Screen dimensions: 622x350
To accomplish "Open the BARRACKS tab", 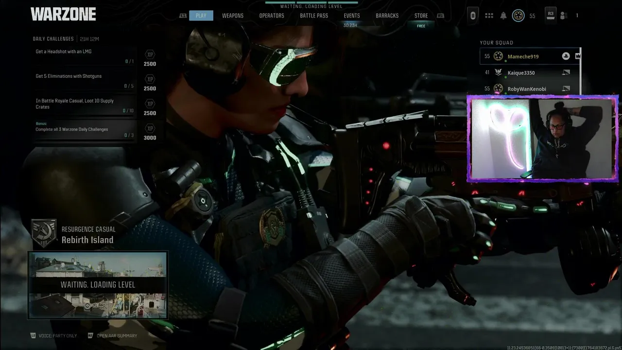I will point(387,16).
